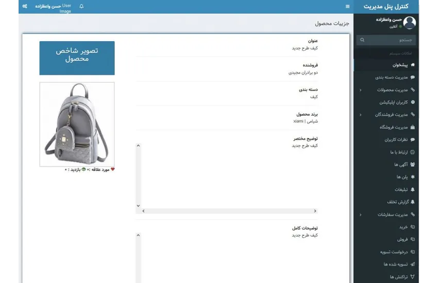The width and height of the screenshot is (438, 283).
Task: Click the red heart favorites icon
Action: (x=112, y=169)
